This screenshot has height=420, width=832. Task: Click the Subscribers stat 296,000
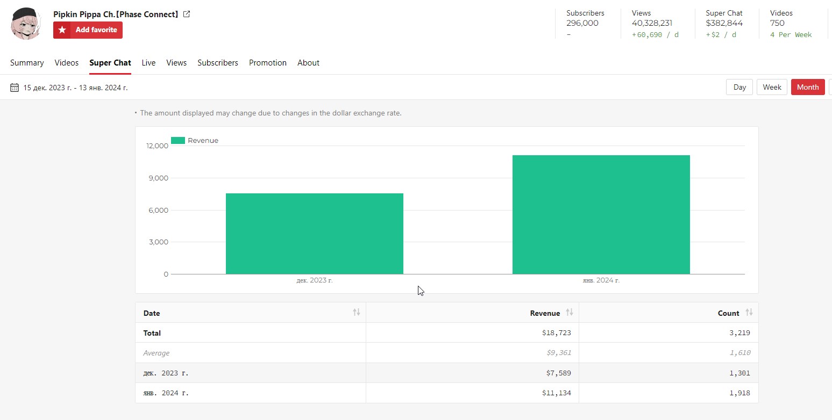tap(582, 23)
